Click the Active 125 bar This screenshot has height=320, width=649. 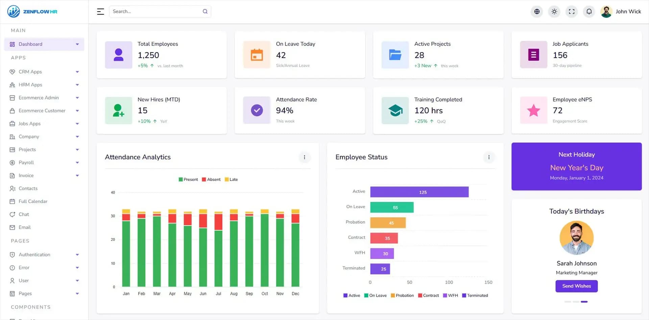419,192
